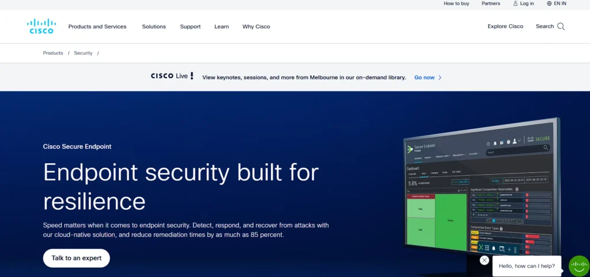Click Security in the breadcrumb

pos(83,53)
